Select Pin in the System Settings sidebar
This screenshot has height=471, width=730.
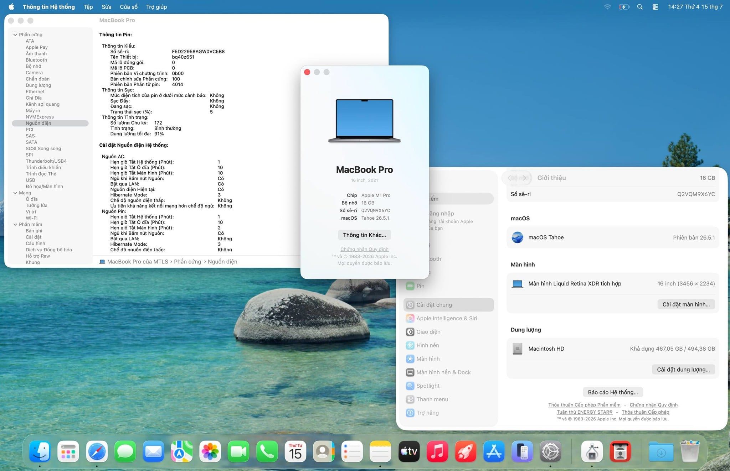(x=448, y=286)
